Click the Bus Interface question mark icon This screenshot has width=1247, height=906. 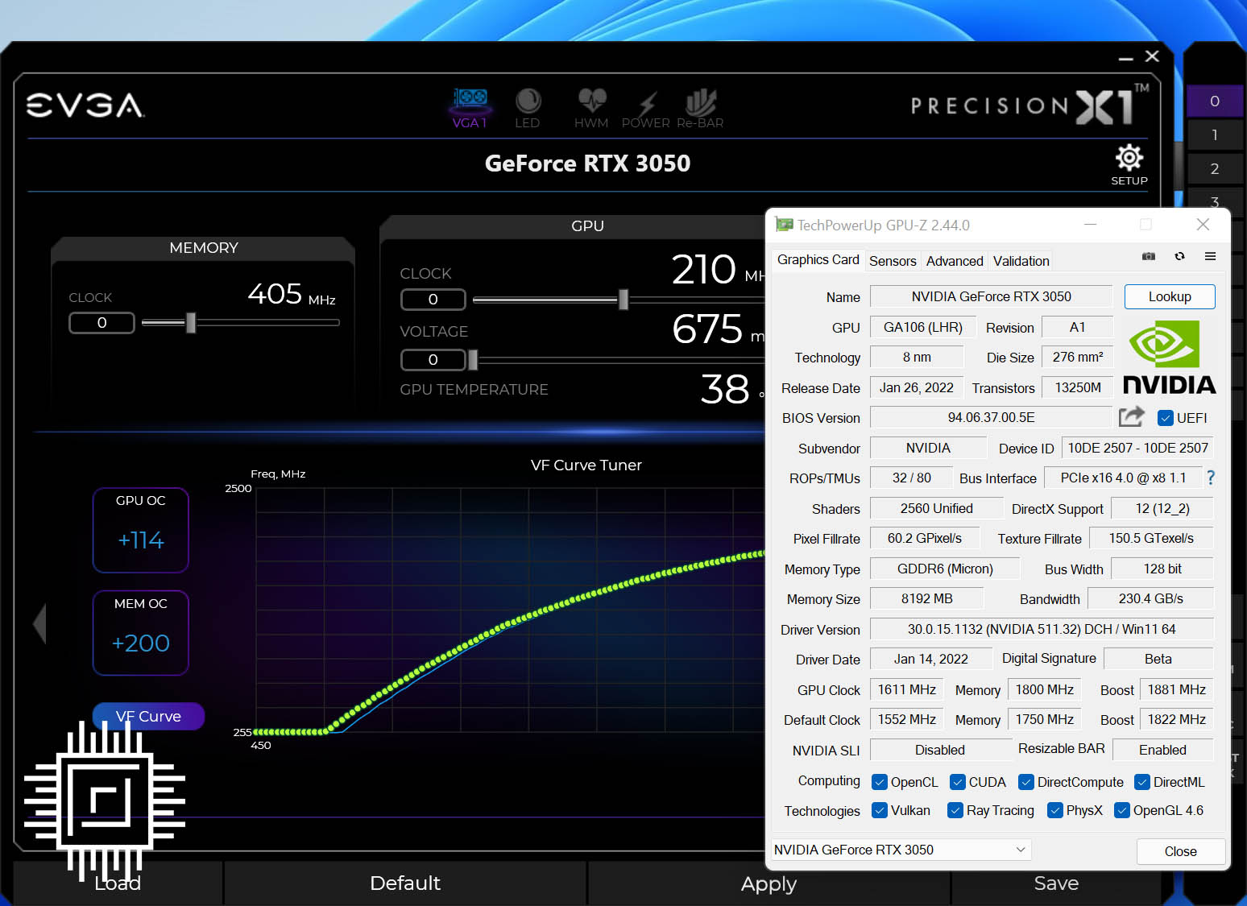point(1211,478)
